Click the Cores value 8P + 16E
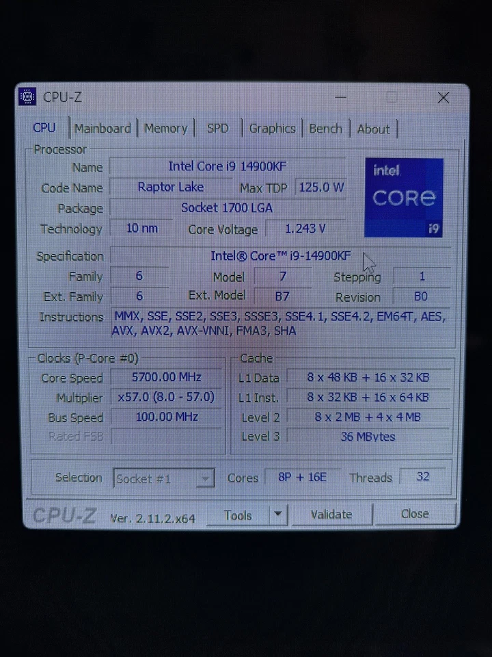 click(303, 477)
